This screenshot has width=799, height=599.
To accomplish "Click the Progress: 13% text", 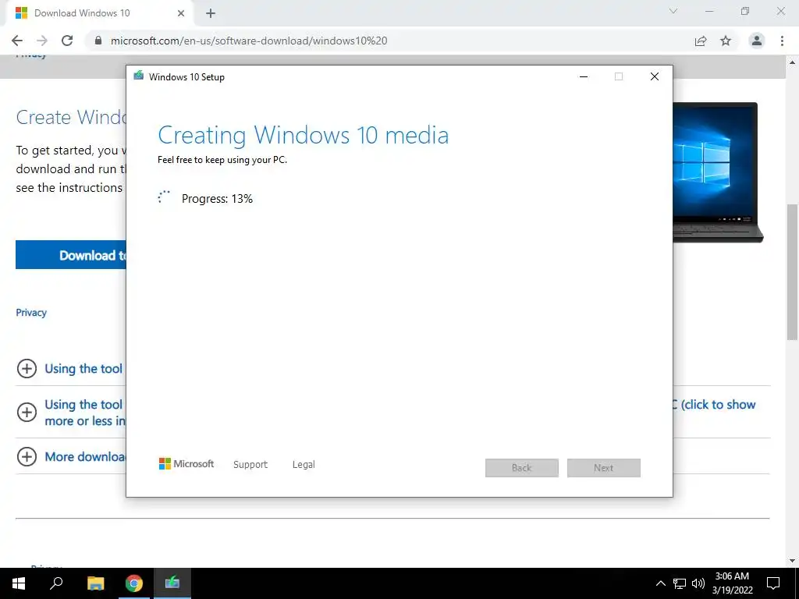I will [x=217, y=199].
